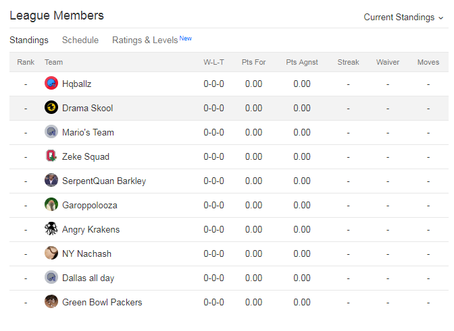Screen dimensions: 454x331
Task: Click the W-L-T column header
Action: [213, 62]
